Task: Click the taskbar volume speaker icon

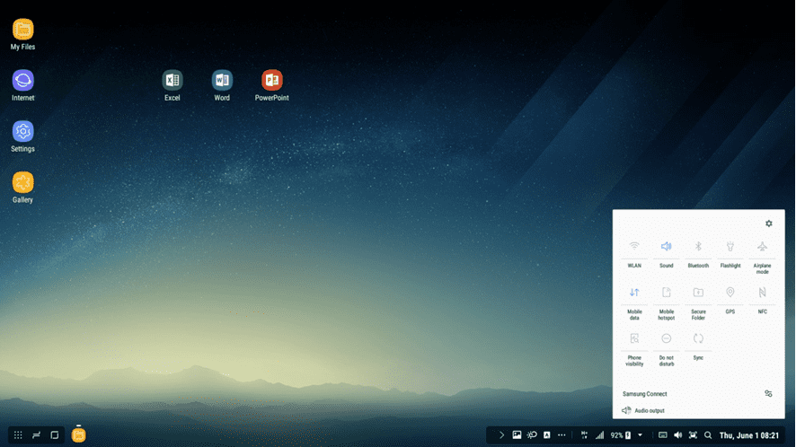Action: 677,435
